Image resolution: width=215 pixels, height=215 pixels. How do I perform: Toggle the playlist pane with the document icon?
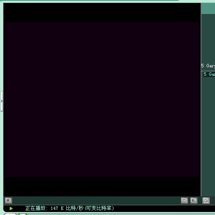click(206, 200)
